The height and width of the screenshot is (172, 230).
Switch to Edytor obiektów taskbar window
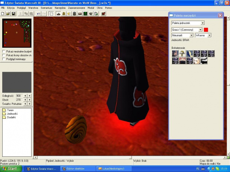click(x=78, y=169)
